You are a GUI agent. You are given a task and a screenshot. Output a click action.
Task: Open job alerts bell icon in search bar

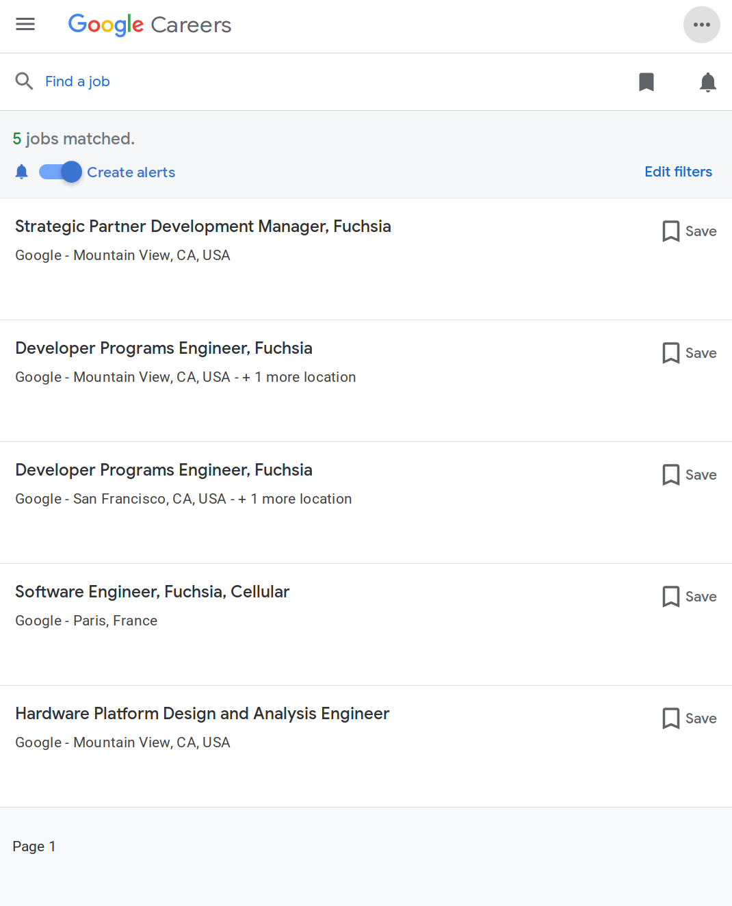pos(708,82)
